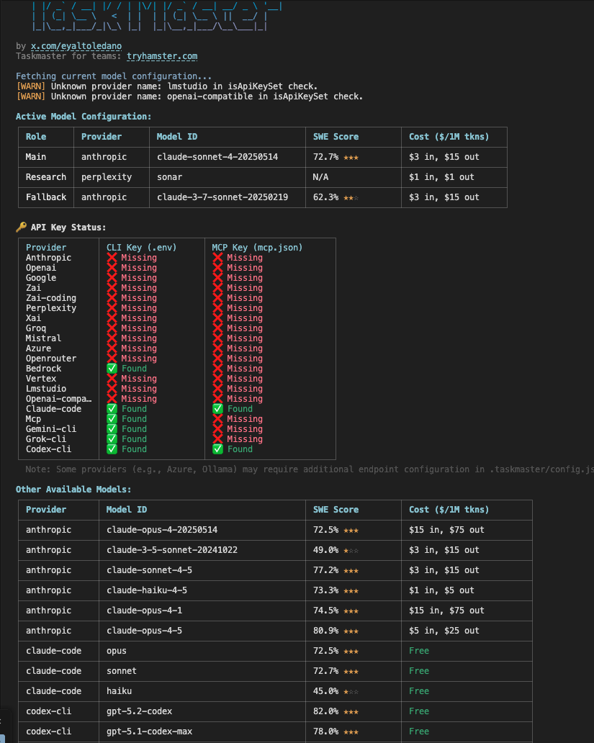Click the red X in Gemini-cli's MCP Key column
This screenshot has width=594, height=743.
[x=217, y=429]
